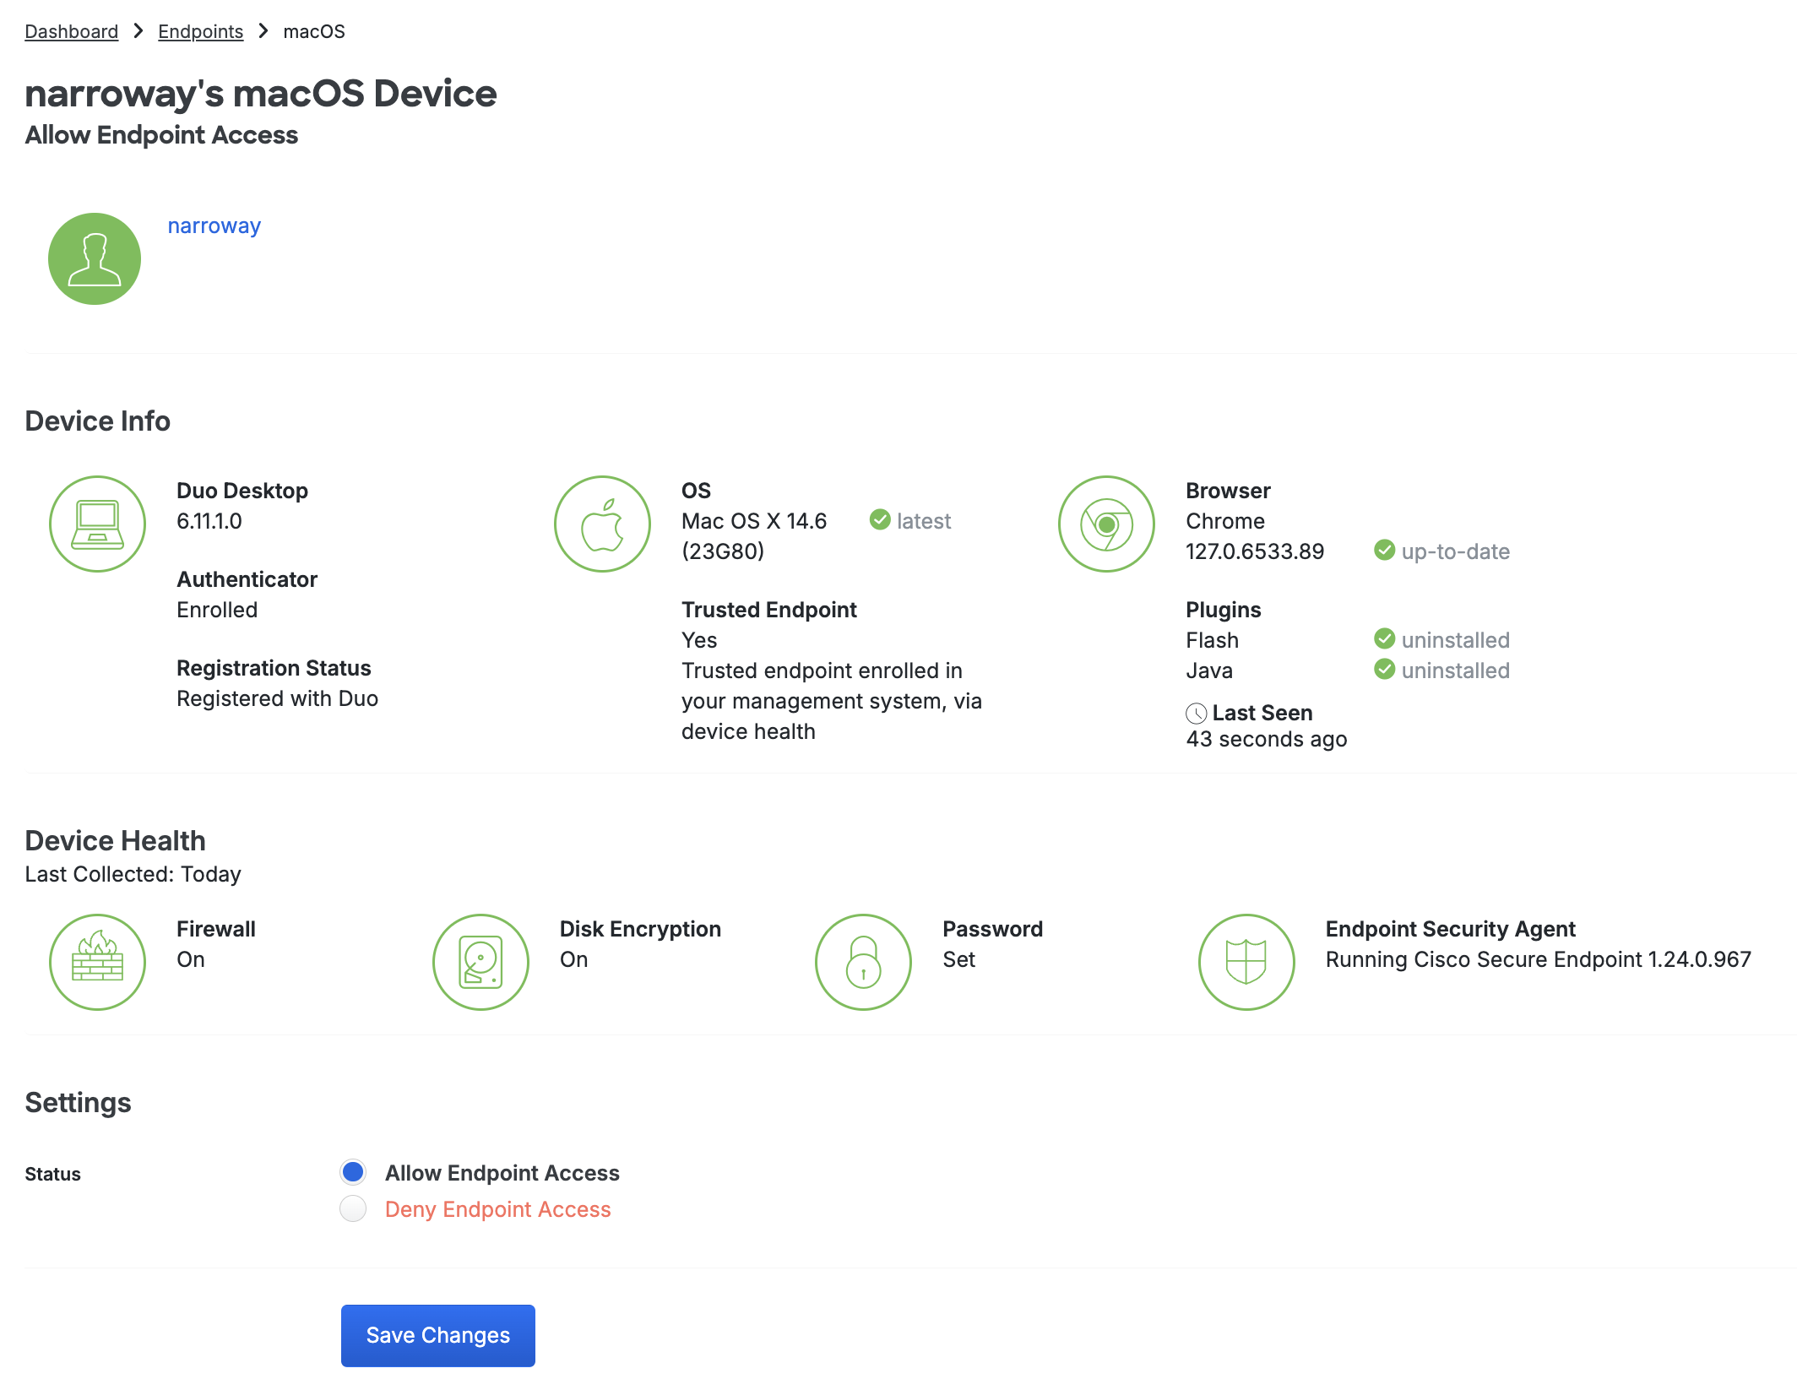Click the green check for Flash uninstalled
This screenshot has width=1797, height=1390.
[1384, 638]
